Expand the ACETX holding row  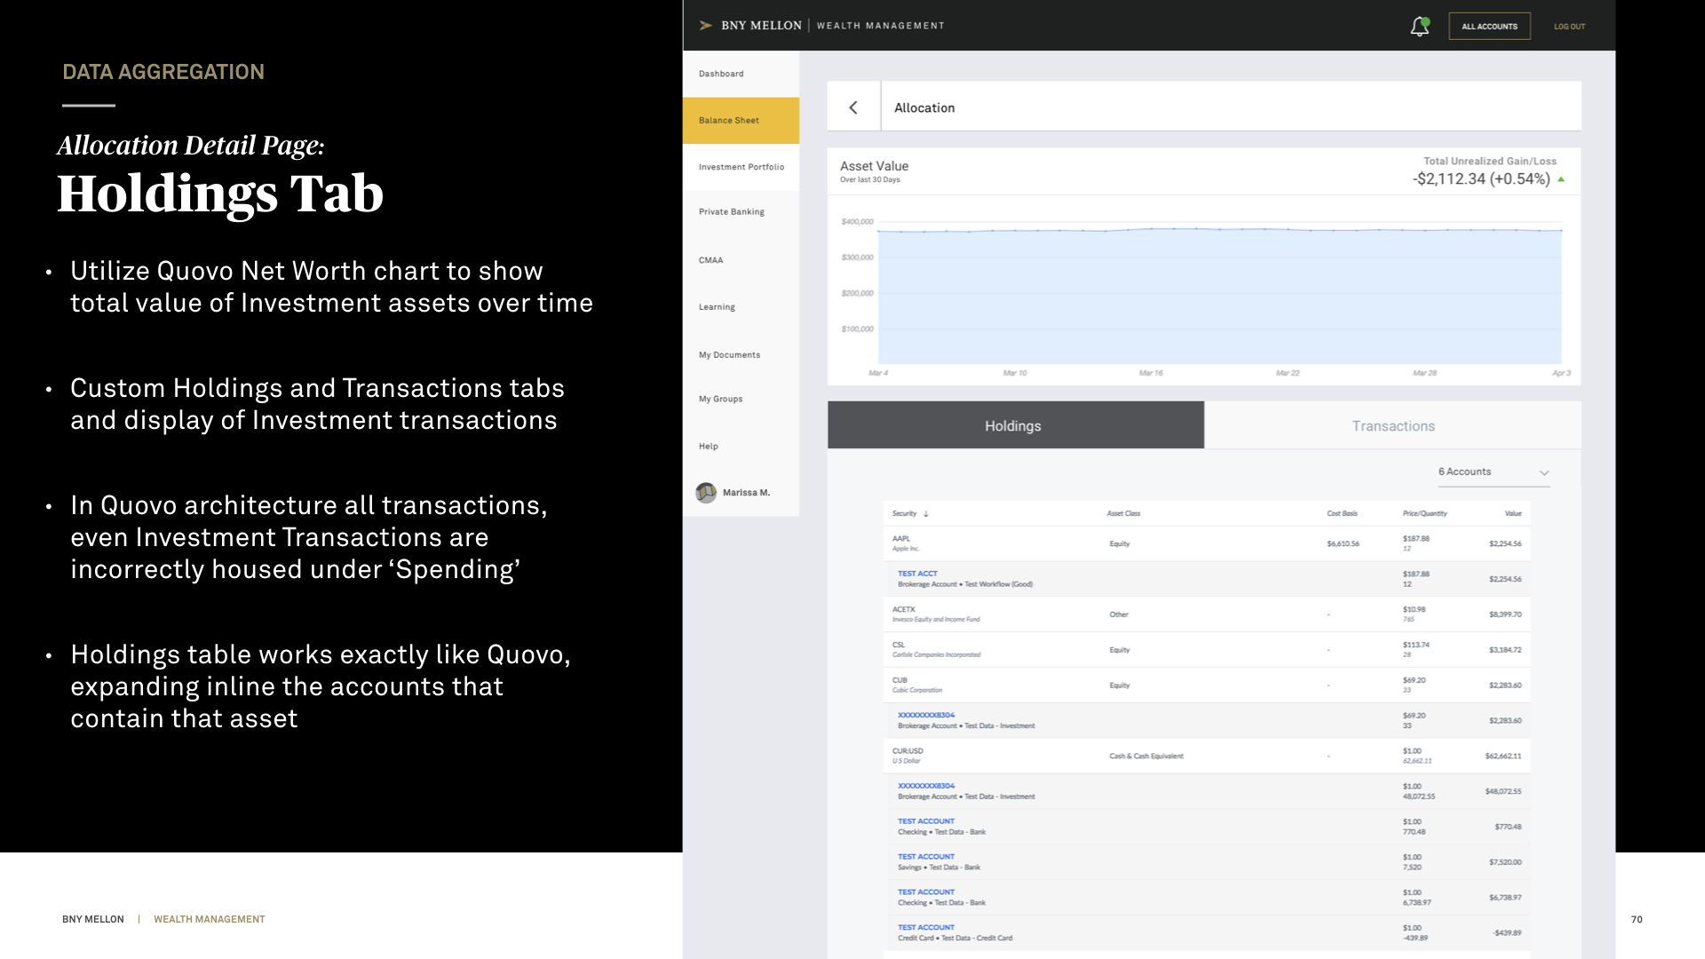coord(1207,614)
